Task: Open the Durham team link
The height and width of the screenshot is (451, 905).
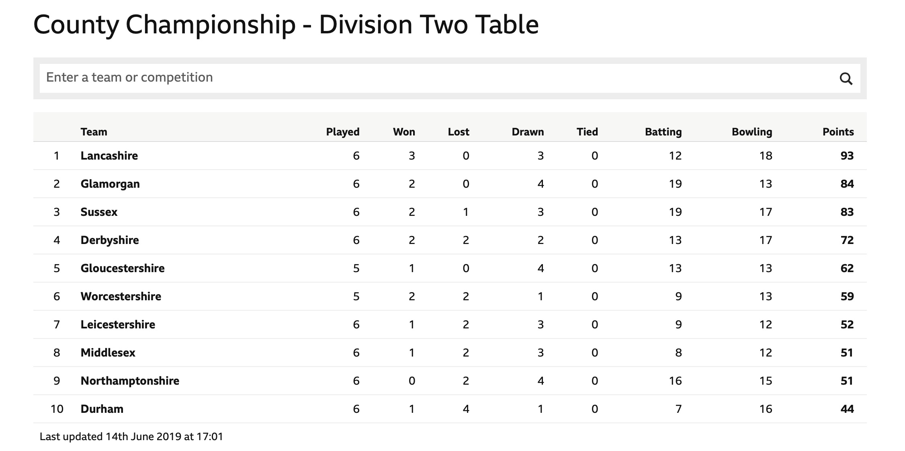Action: click(x=102, y=409)
